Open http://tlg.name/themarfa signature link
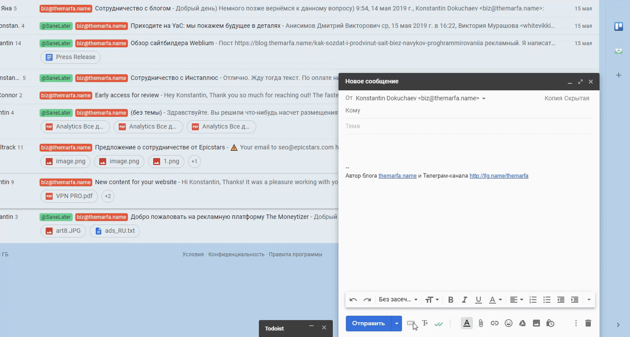The height and width of the screenshot is (337, 630). point(499,176)
